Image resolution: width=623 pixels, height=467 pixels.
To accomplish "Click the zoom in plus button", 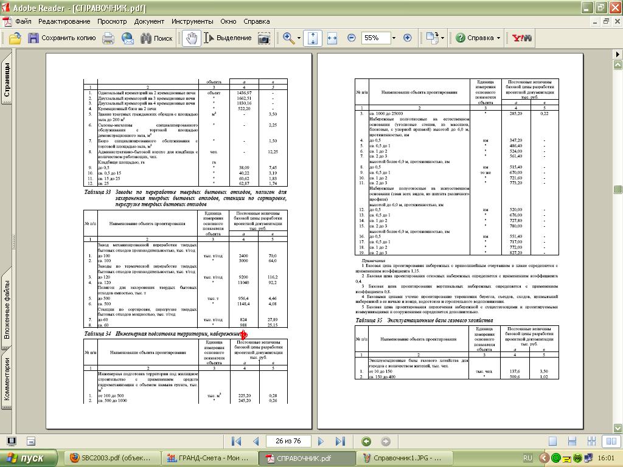I will coord(407,38).
